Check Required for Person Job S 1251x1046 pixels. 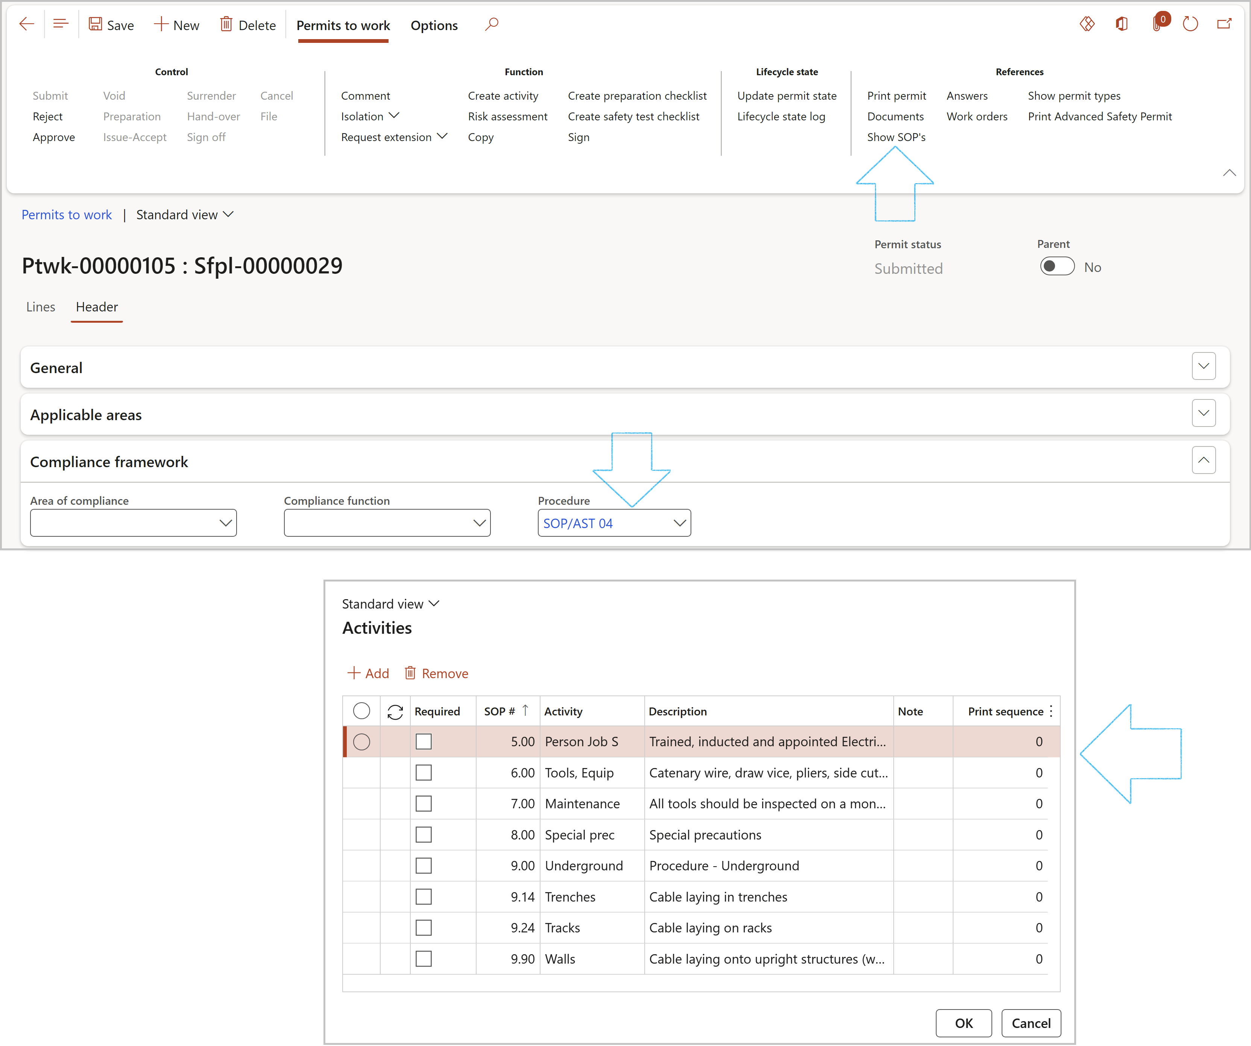[424, 742]
